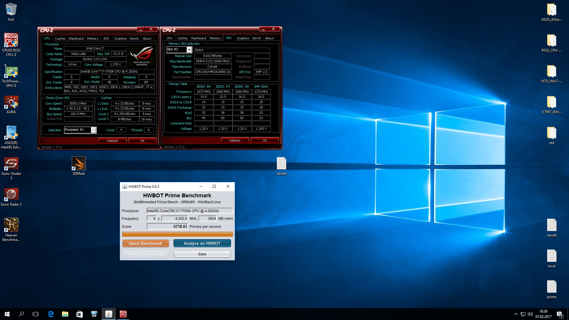The width and height of the screenshot is (569, 320).
Task: Open Task View on the taskbar
Action: 36,314
